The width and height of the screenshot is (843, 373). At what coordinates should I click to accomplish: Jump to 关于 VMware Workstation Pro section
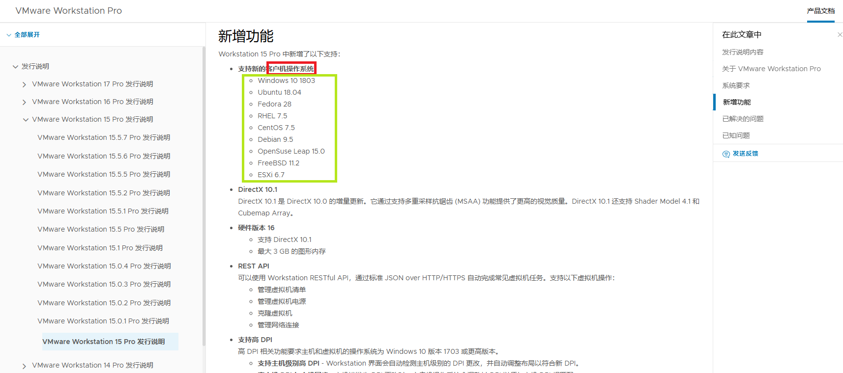tap(771, 69)
